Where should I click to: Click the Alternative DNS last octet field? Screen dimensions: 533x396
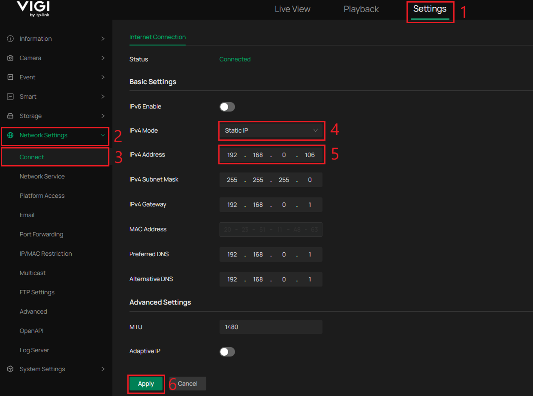point(310,279)
